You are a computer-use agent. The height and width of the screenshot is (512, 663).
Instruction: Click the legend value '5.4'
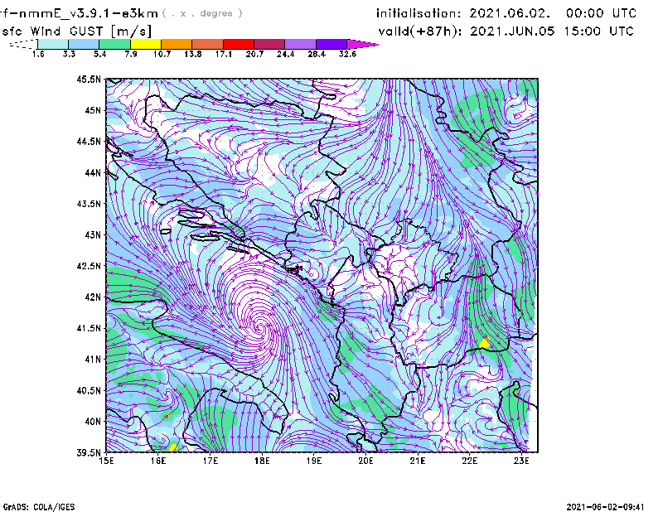99,54
